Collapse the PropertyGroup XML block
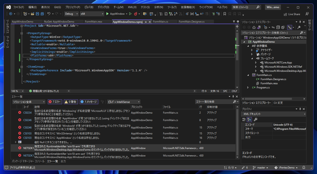The width and height of the screenshot is (317, 174). (22, 33)
